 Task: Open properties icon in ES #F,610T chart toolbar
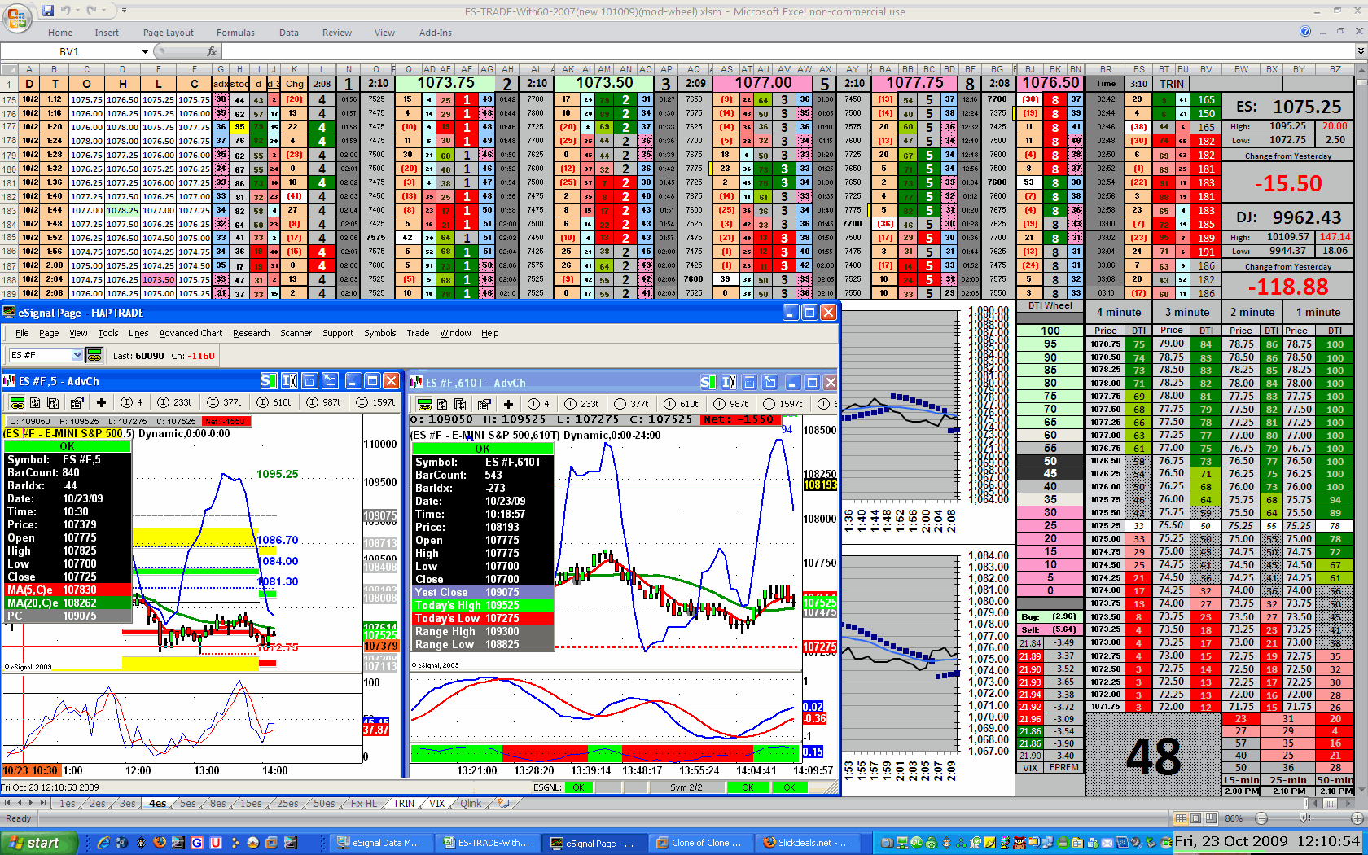[484, 404]
